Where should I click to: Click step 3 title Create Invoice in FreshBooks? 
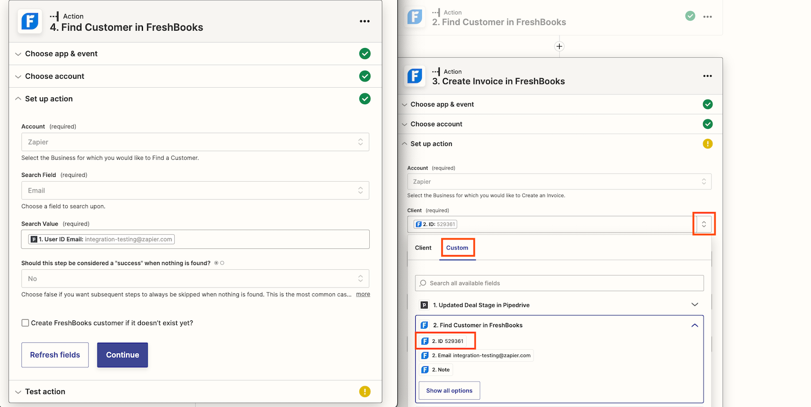499,81
